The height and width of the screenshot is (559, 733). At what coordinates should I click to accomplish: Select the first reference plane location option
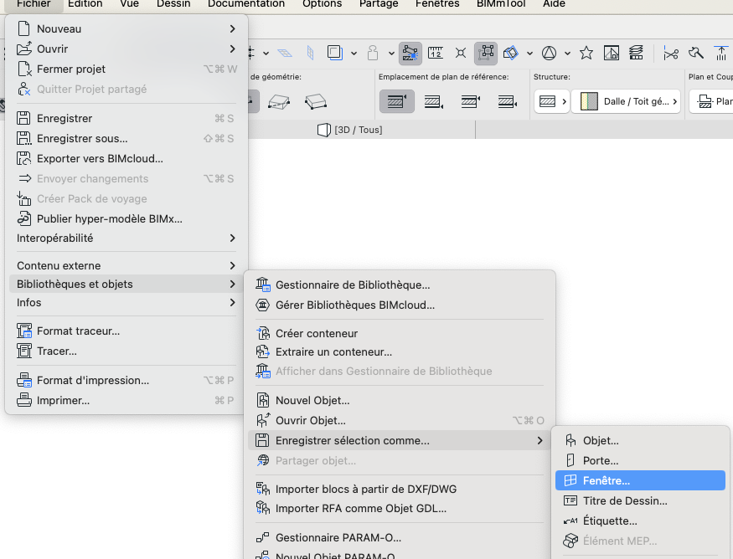pyautogui.click(x=396, y=101)
